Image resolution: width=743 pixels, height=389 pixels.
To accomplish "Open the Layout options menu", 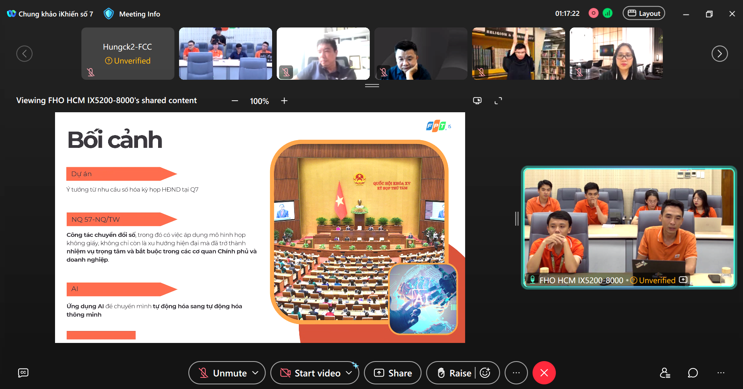I will (644, 14).
